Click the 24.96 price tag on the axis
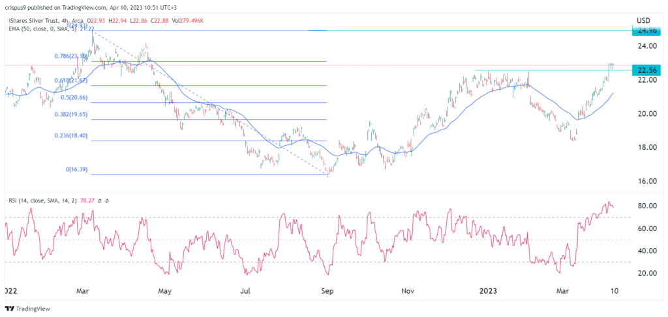This screenshot has height=317, width=668. [646, 31]
